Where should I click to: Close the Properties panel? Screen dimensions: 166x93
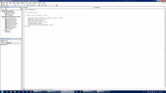click(x=21, y=39)
